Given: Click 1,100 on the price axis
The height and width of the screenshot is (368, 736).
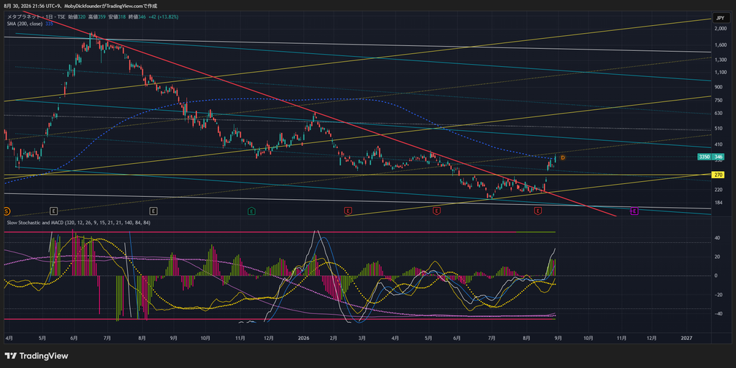Looking at the screenshot, I should pos(720,73).
